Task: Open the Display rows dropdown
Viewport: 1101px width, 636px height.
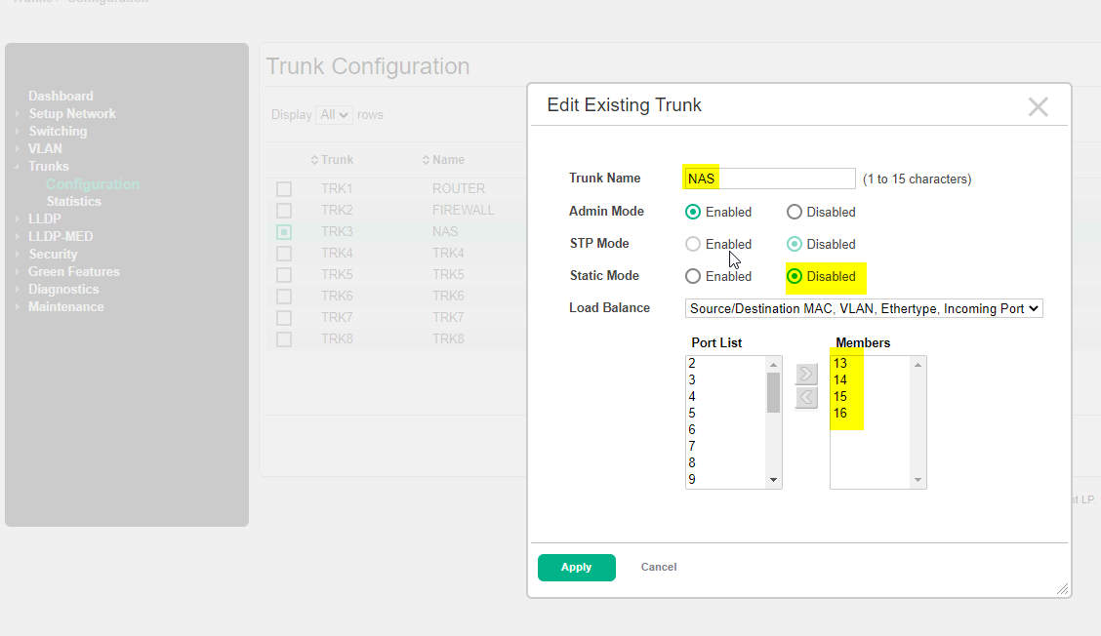Action: tap(334, 115)
